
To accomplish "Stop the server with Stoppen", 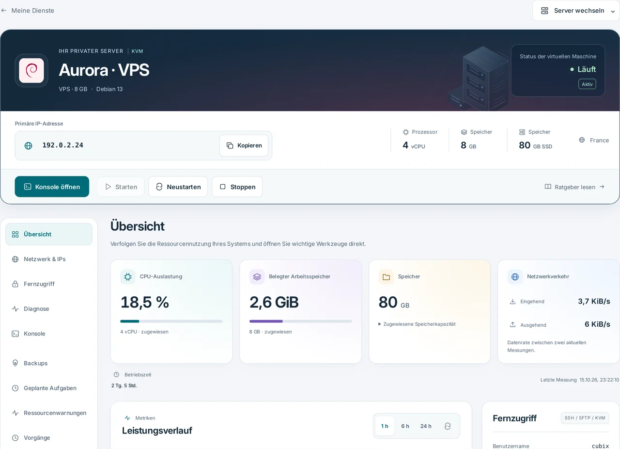I will coord(237,187).
